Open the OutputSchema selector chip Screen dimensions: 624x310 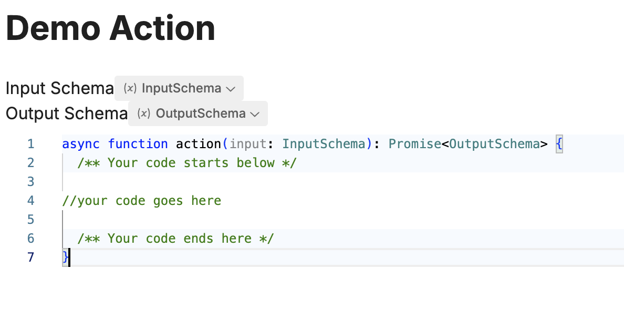198,113
